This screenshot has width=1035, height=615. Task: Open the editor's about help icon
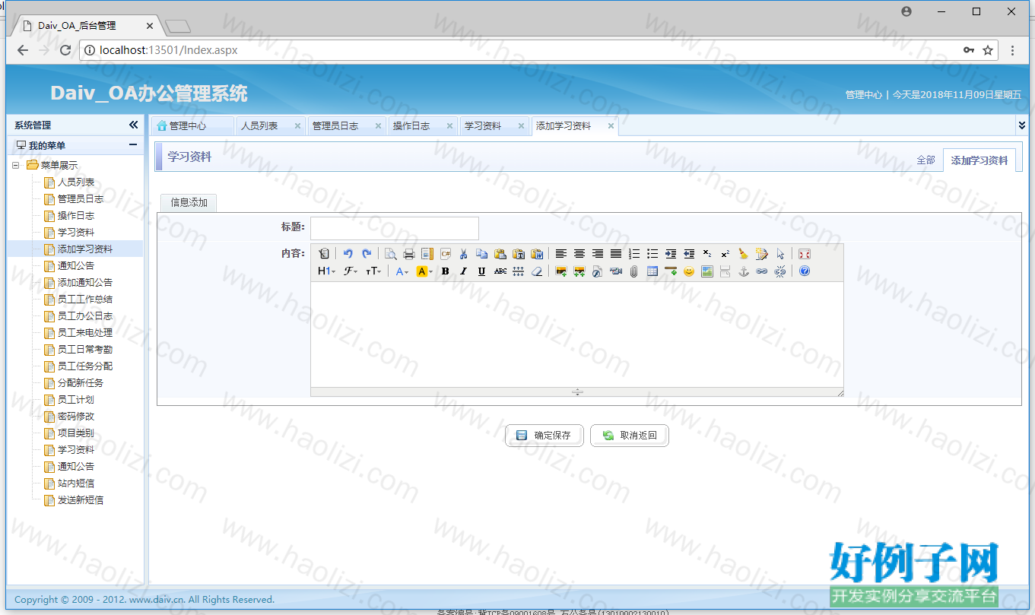(805, 271)
